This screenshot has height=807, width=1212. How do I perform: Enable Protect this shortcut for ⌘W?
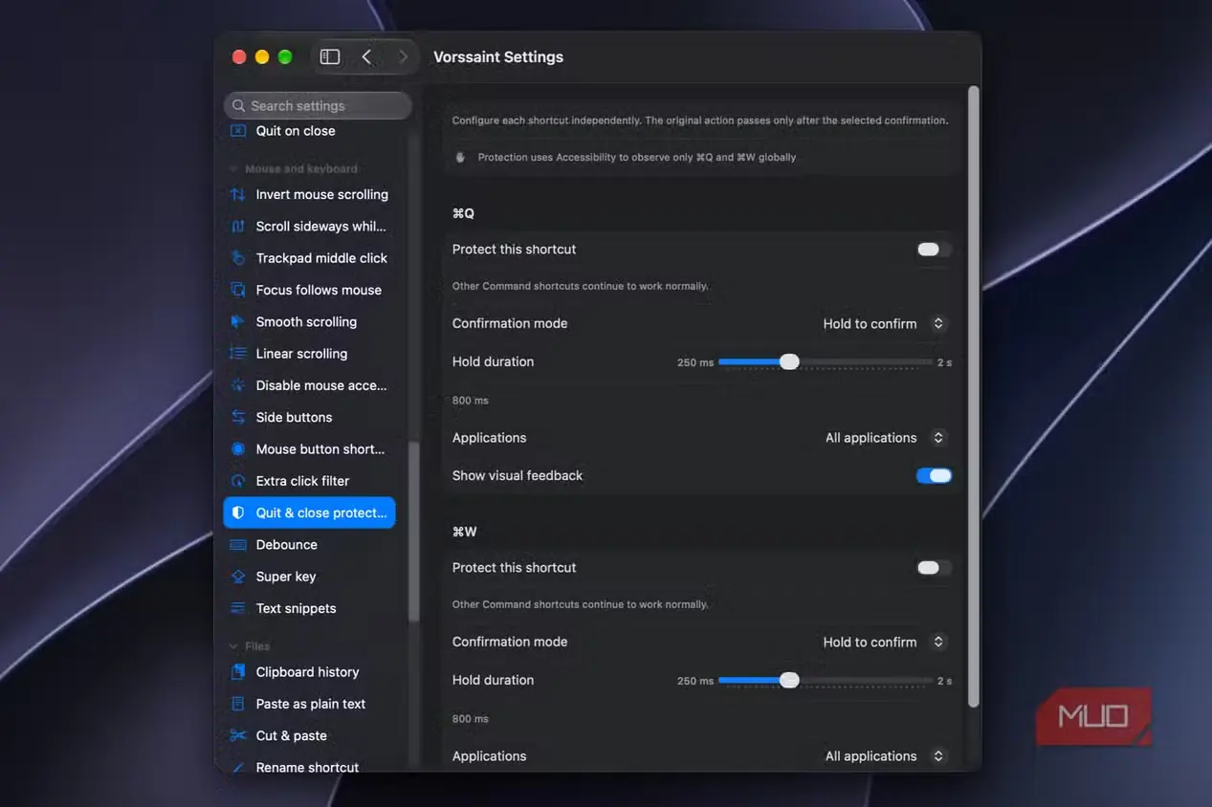click(x=934, y=568)
